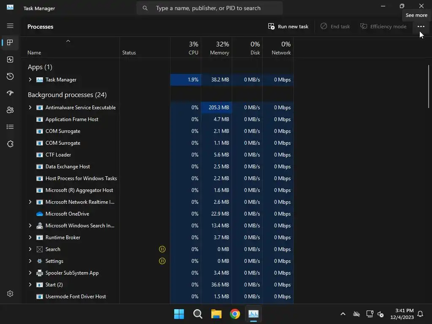
Task: Open Task Manager settings gear
Action: pos(10,294)
